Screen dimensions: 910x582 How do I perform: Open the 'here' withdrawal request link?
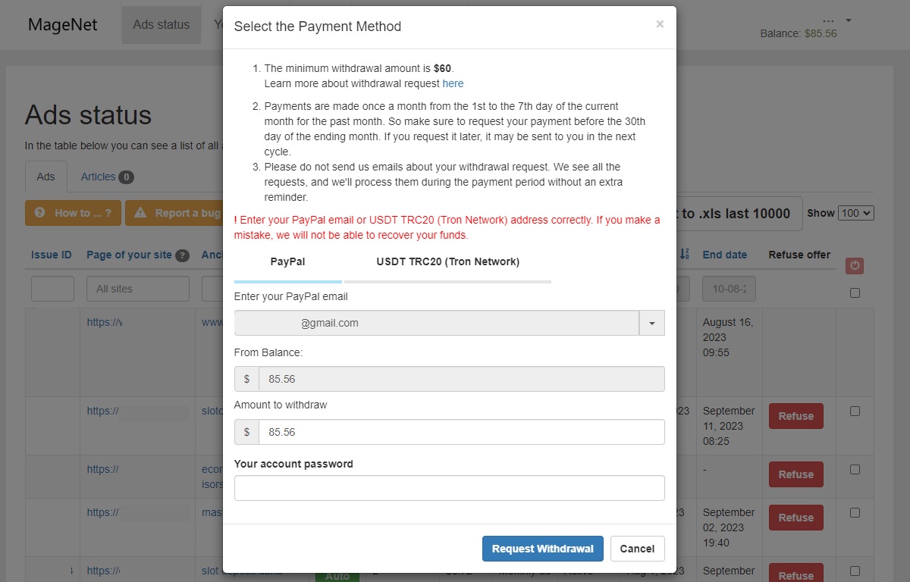(453, 83)
